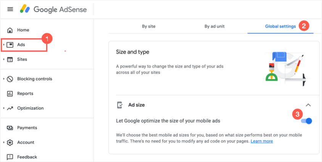Click the Google AdSense logo
Viewport: 322px width, 162px height.
[53, 9]
